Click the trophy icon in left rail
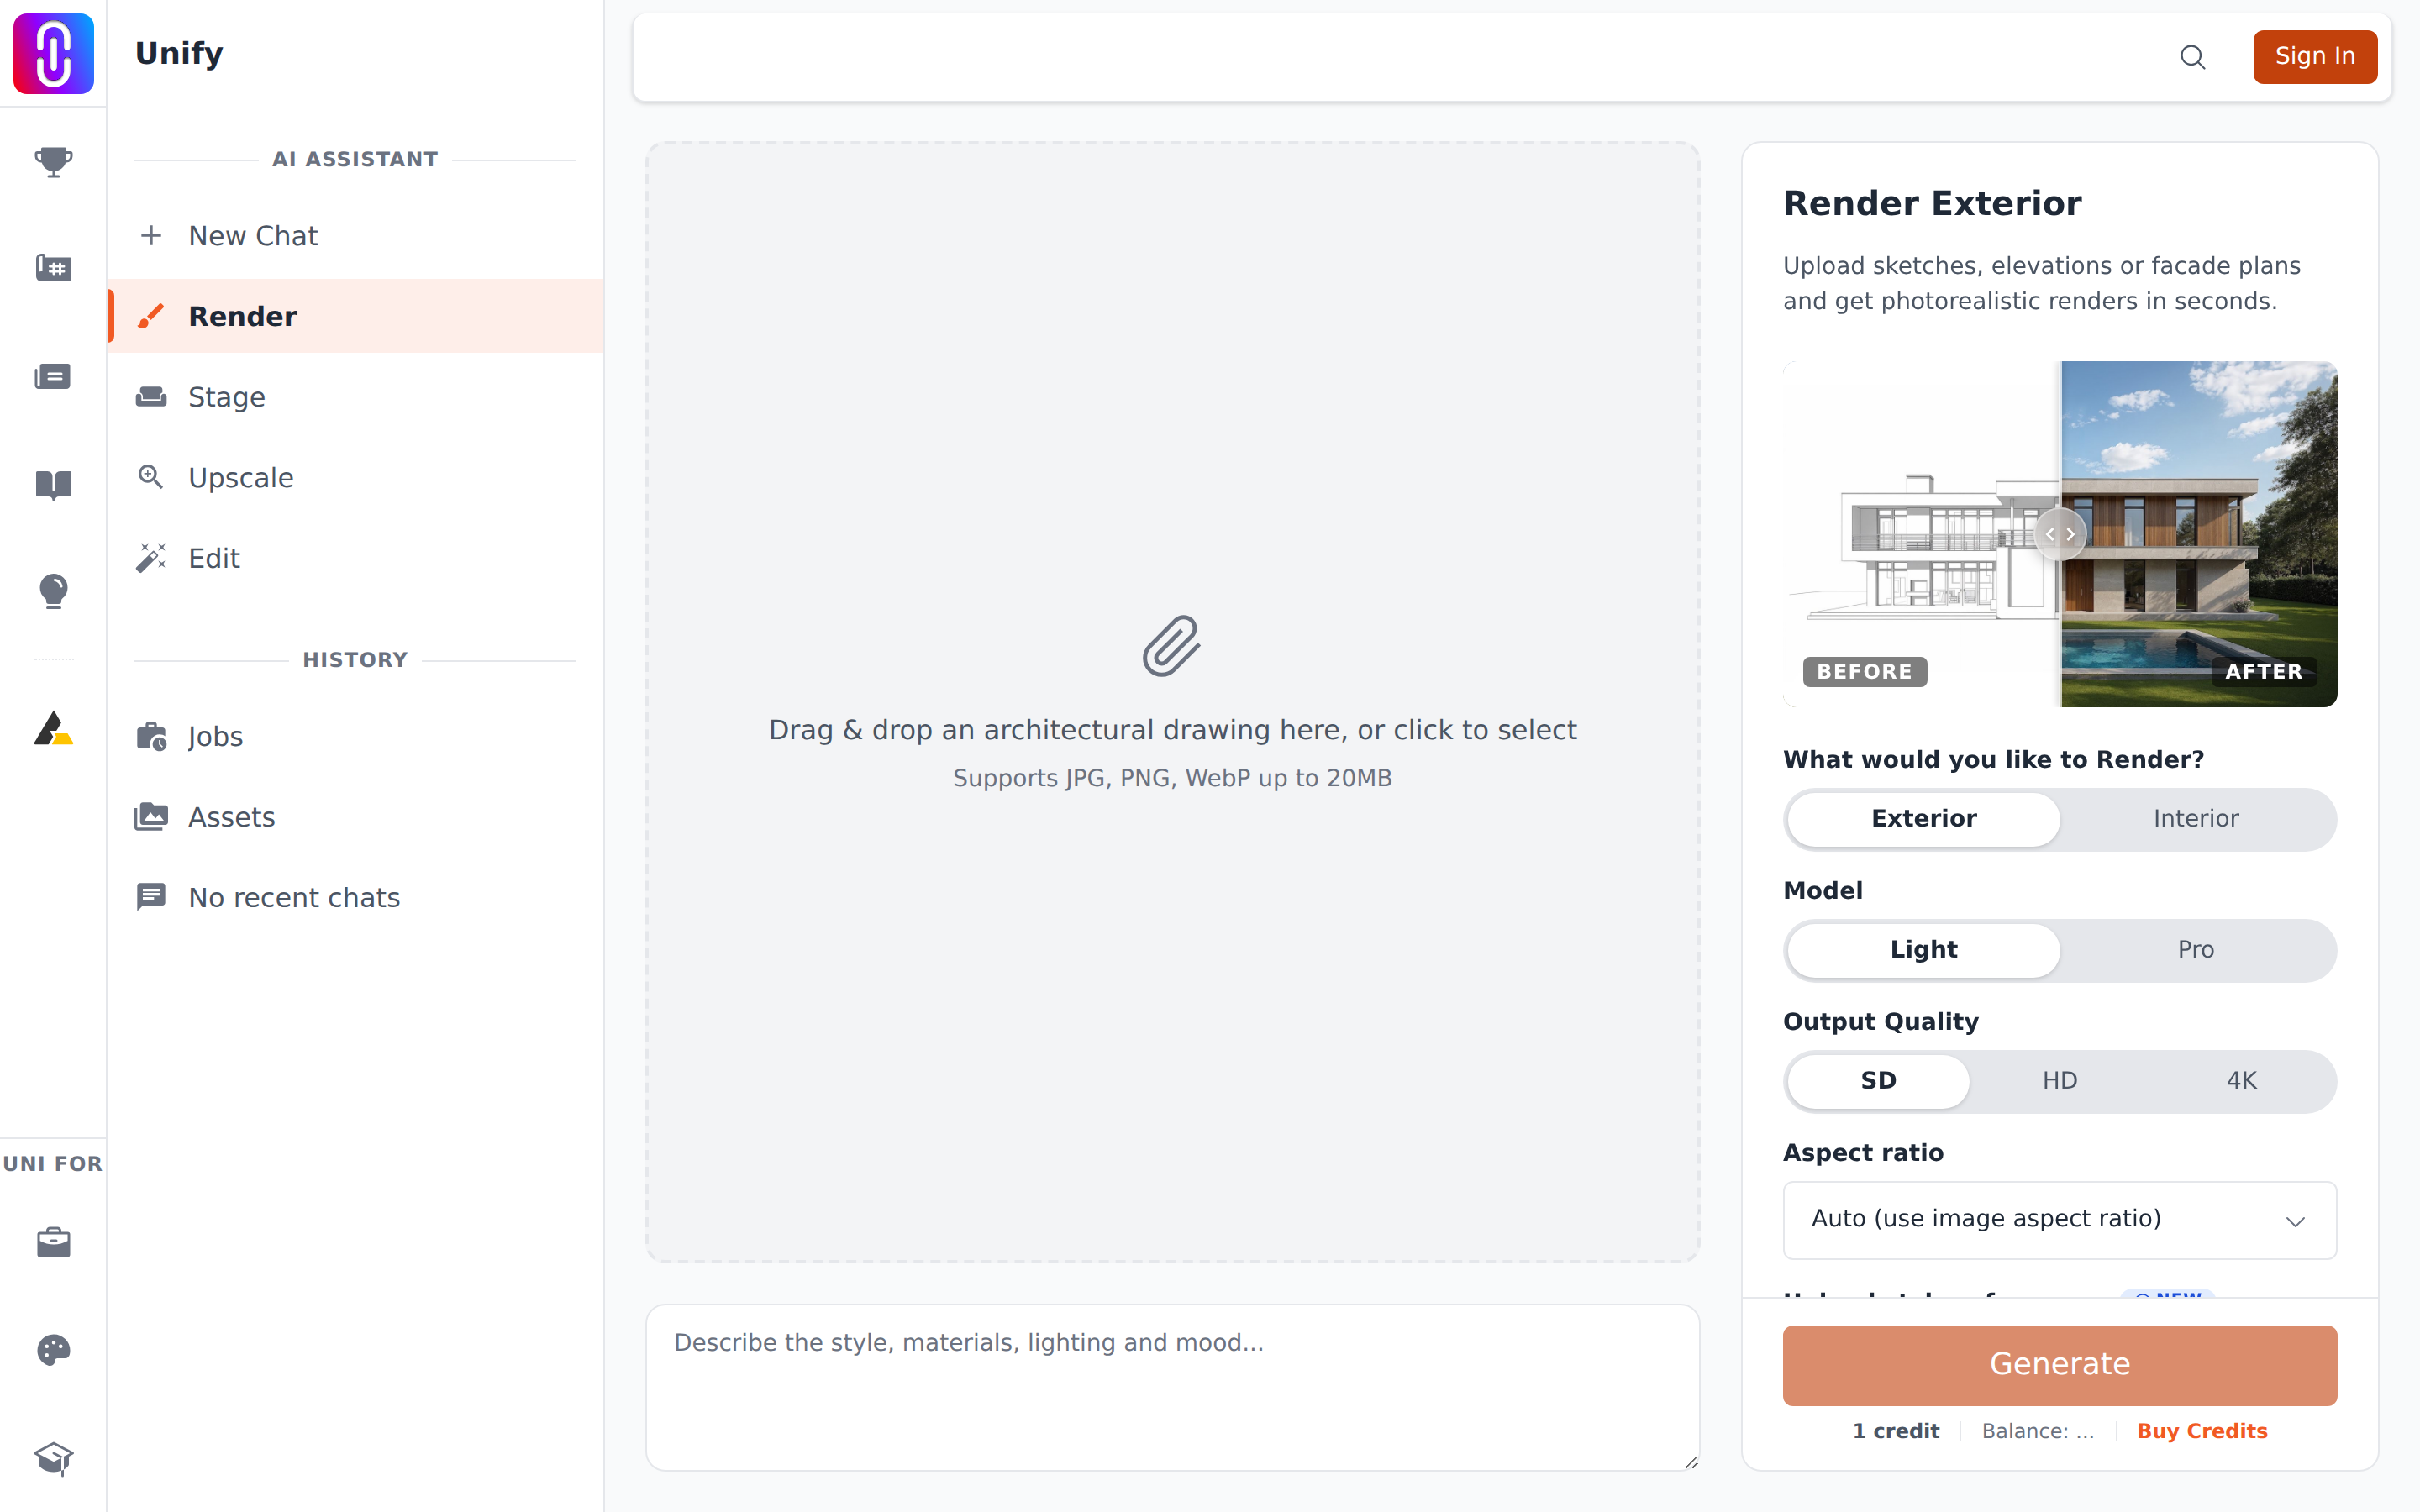The height and width of the screenshot is (1512, 2420). click(53, 161)
